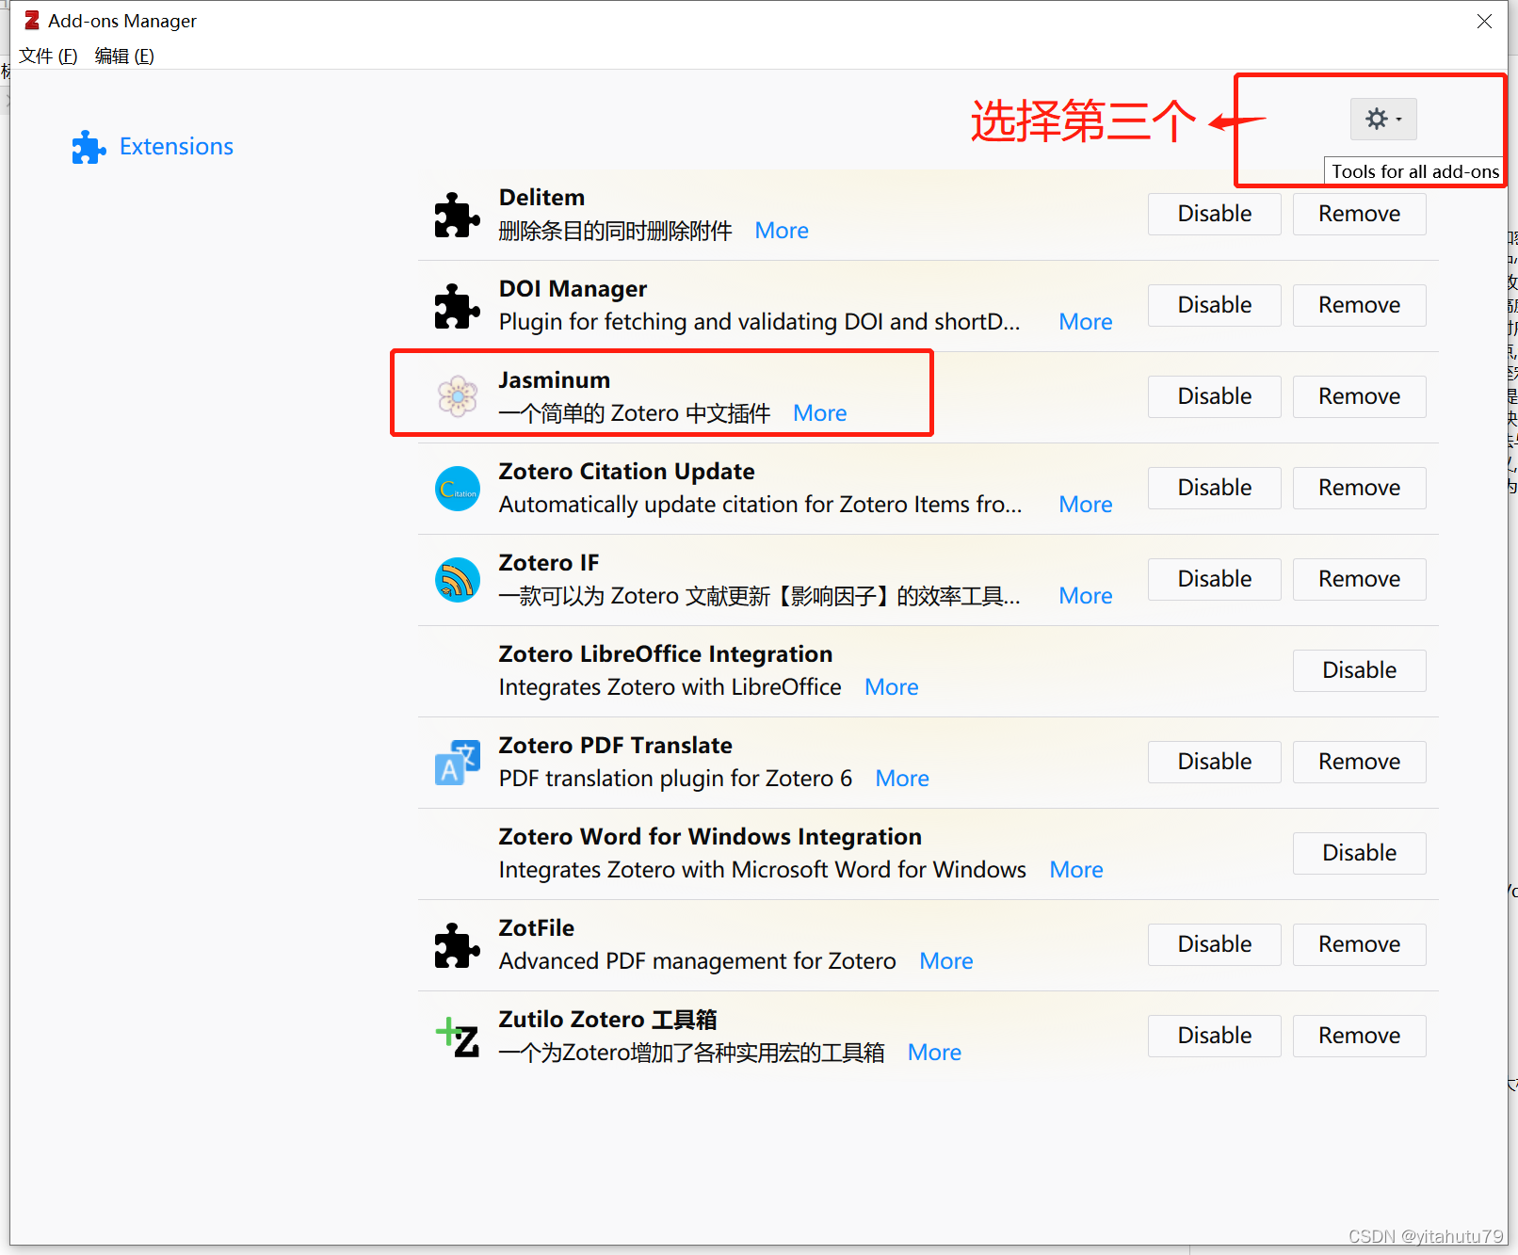
Task: Select the Zutilo Zotero 工具箱 title
Action: click(607, 1020)
